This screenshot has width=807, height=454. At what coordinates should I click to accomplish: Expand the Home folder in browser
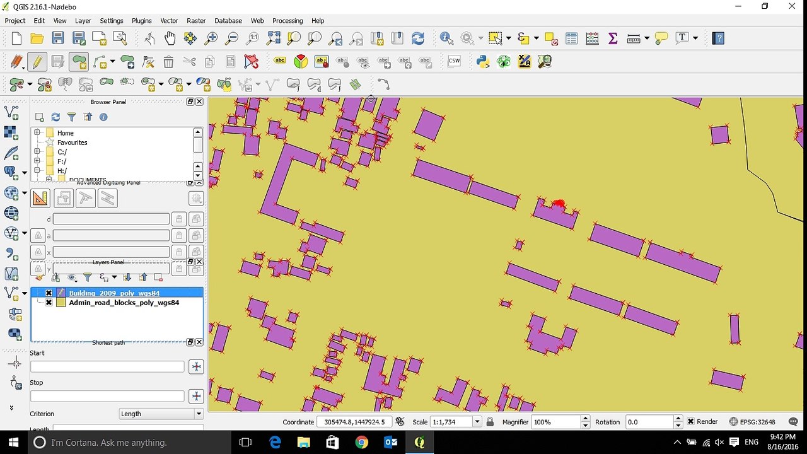click(x=37, y=133)
